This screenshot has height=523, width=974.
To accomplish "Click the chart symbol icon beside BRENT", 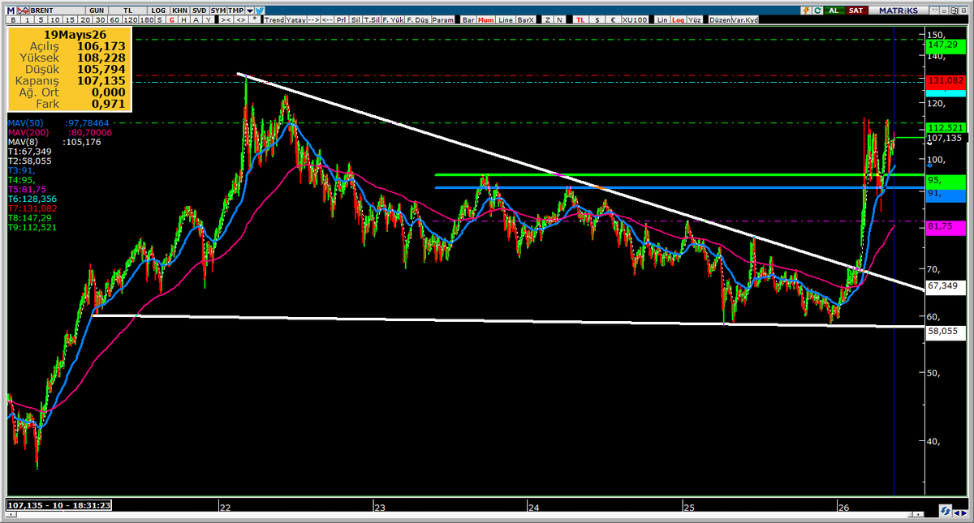I will pos(21,9).
